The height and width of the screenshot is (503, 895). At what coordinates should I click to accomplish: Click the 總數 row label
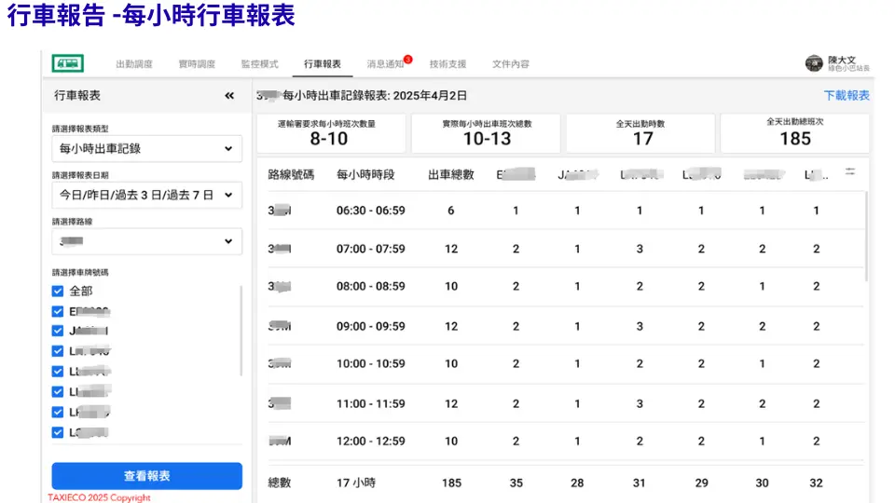(x=279, y=483)
